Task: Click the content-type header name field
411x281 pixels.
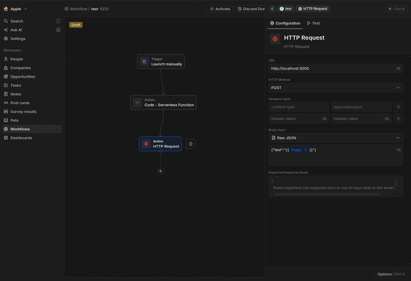Action: tap(299, 107)
